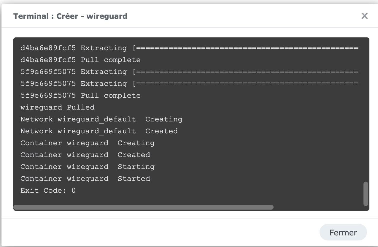This screenshot has width=378, height=247.
Task: Select 'Network wireguard_default Creating' line
Action: 101,119
